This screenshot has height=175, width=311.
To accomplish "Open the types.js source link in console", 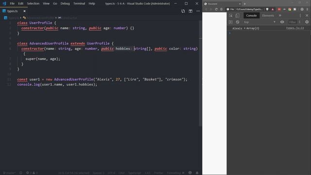I will point(295,28).
